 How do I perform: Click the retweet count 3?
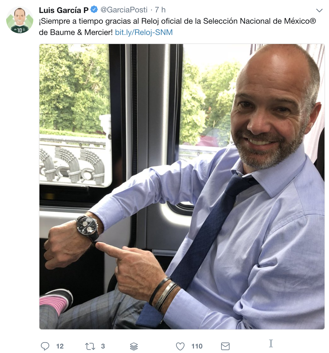coord(103,346)
